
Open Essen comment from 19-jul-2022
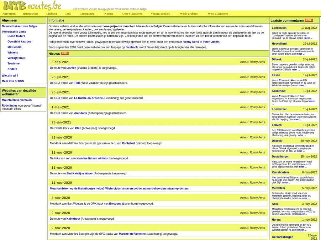click(x=276, y=75)
